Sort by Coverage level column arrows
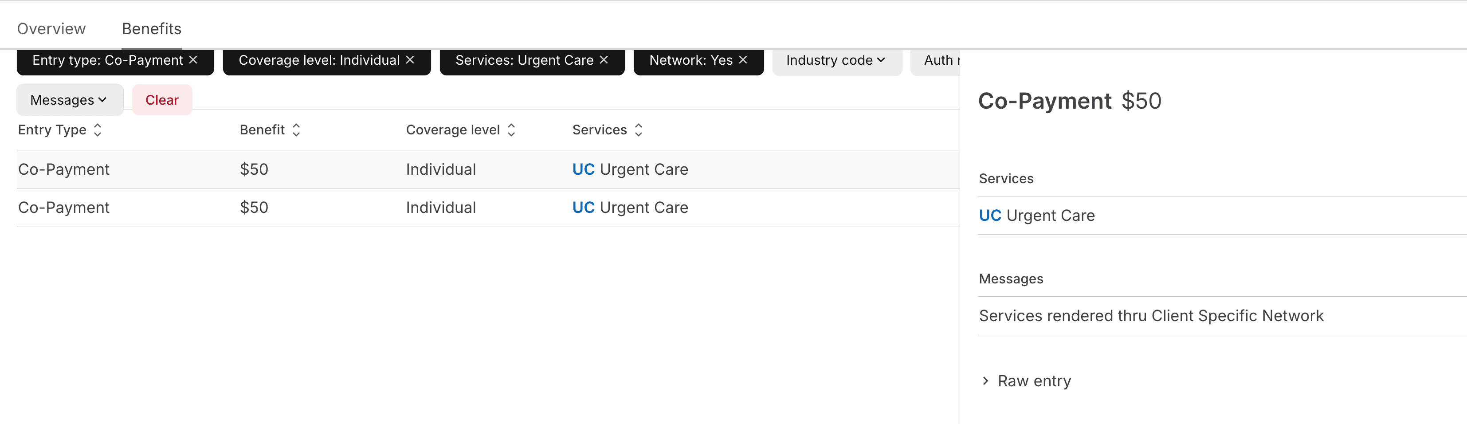This screenshot has width=1467, height=424. (511, 130)
